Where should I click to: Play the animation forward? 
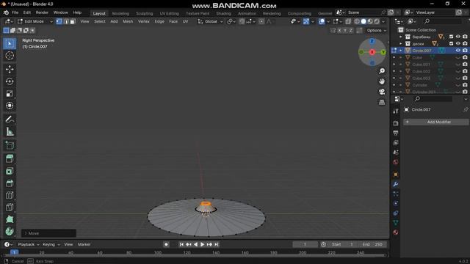click(x=203, y=244)
